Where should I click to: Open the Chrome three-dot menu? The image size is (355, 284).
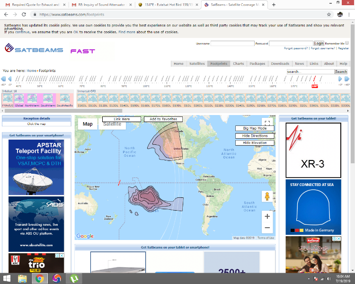[349, 15]
